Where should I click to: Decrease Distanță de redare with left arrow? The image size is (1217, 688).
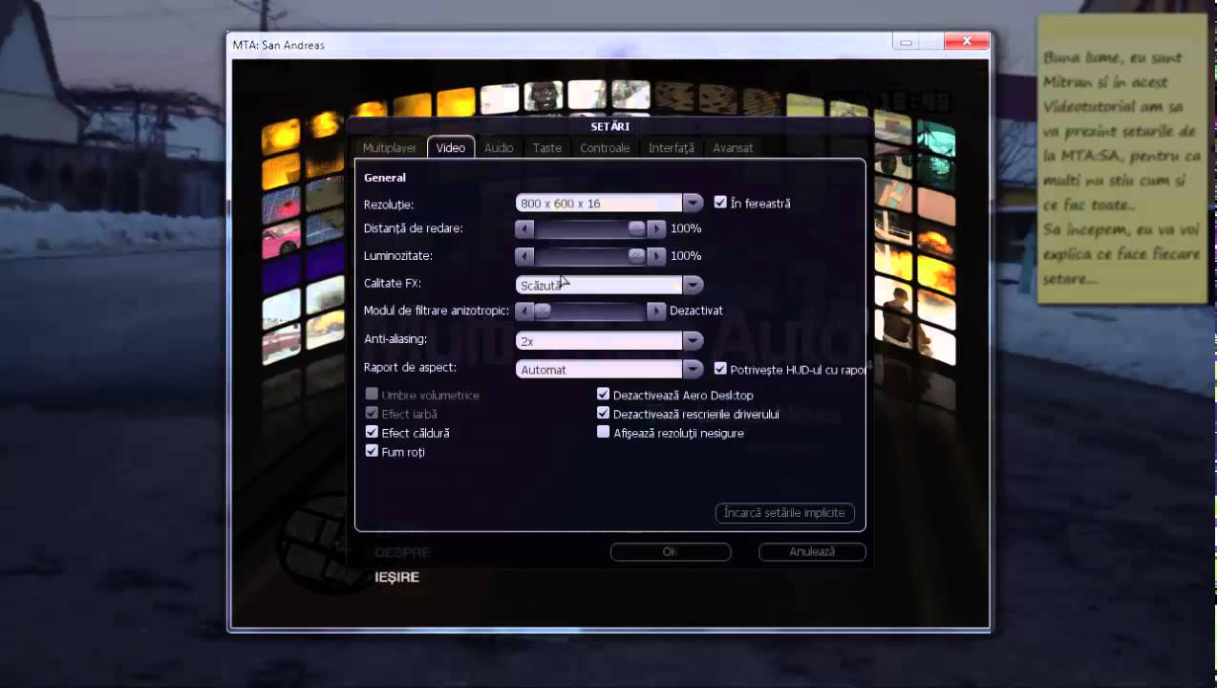click(524, 229)
